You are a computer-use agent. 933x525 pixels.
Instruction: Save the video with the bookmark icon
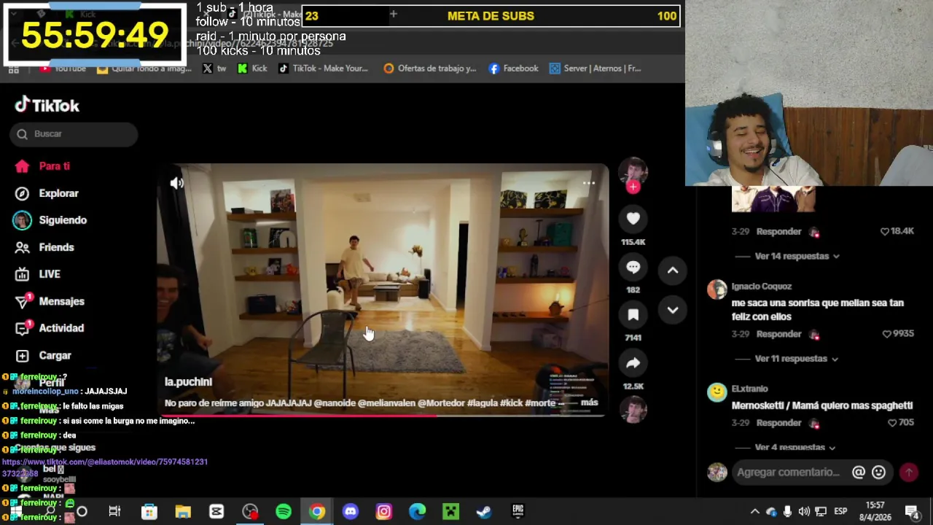tap(633, 315)
